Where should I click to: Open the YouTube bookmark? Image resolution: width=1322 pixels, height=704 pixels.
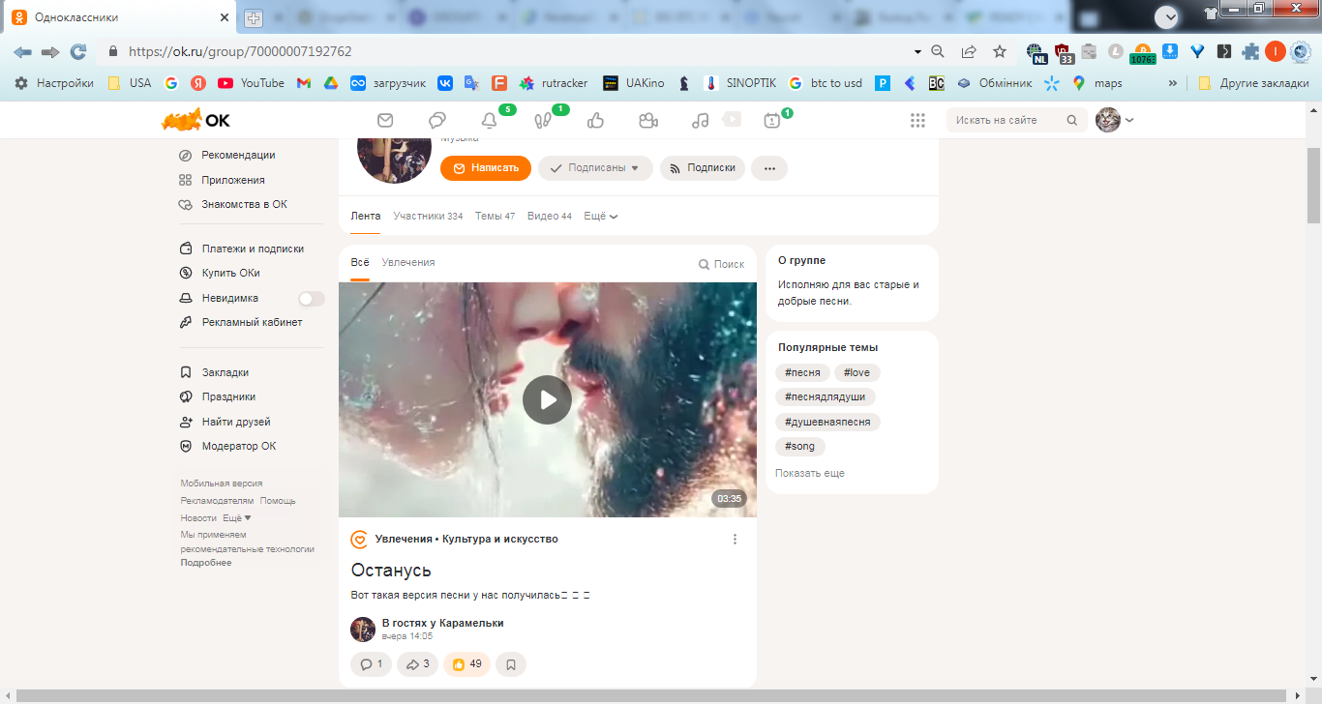251,83
